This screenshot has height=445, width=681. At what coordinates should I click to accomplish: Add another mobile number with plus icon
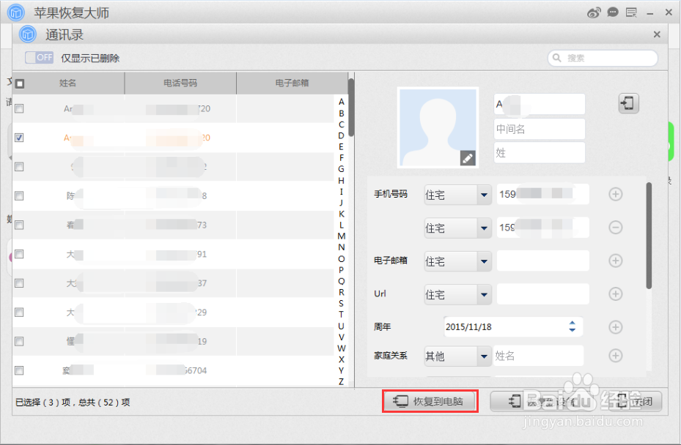[x=615, y=194]
